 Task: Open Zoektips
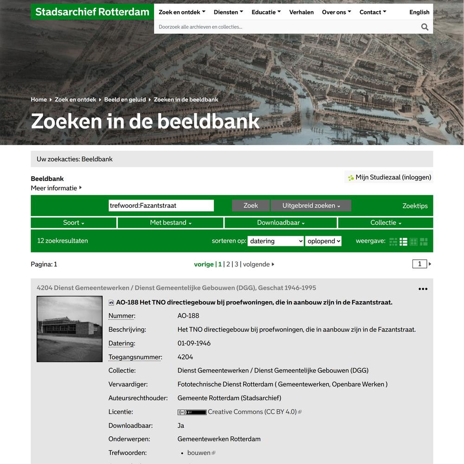click(415, 206)
